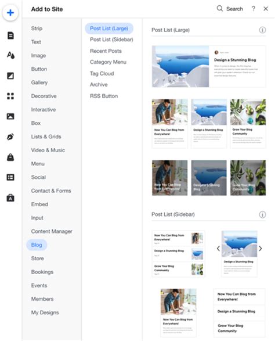Image resolution: width=275 pixels, height=341 pixels.
Task: Open the Recent Posts subcategory
Action: (x=106, y=51)
